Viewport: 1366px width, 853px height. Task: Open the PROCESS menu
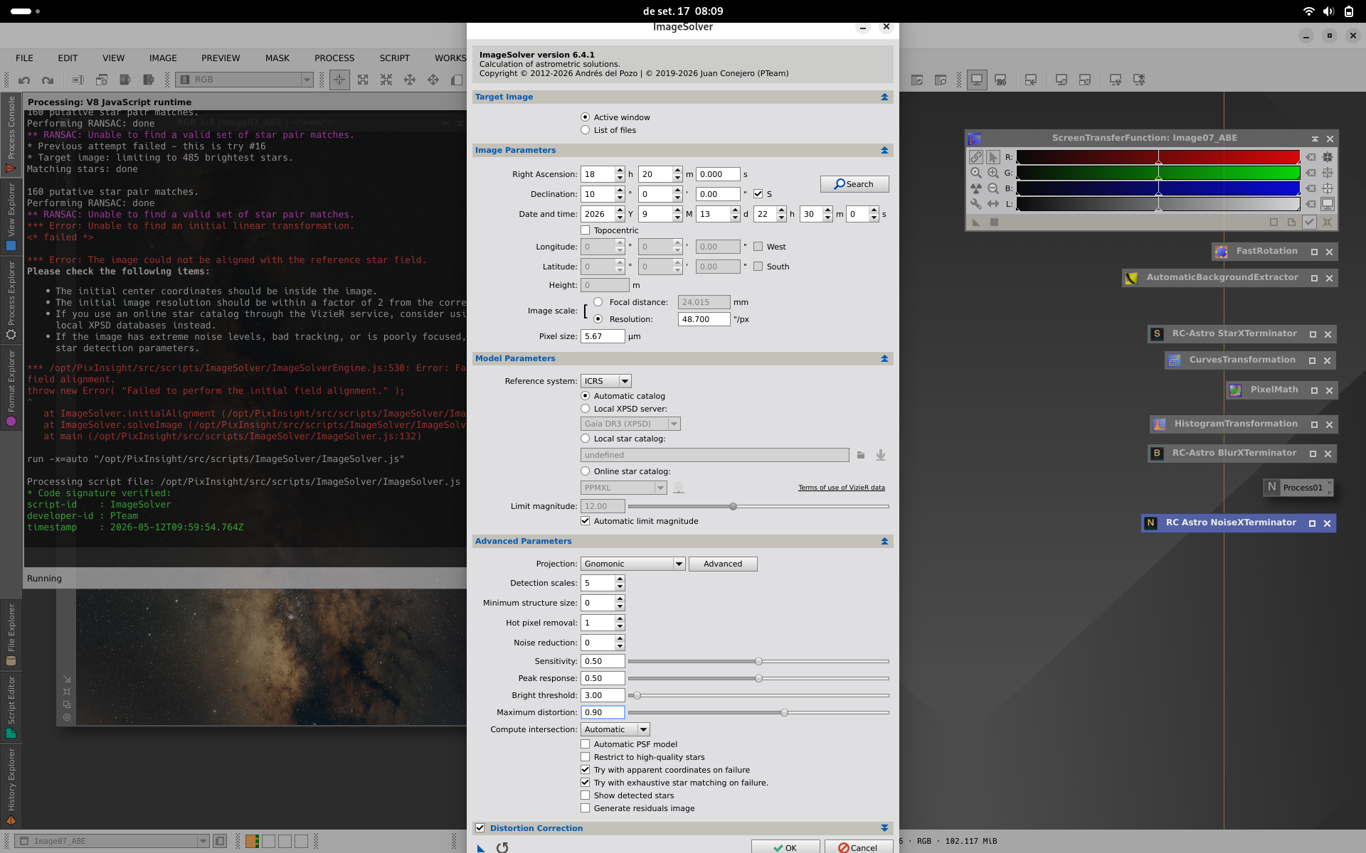[334, 58]
